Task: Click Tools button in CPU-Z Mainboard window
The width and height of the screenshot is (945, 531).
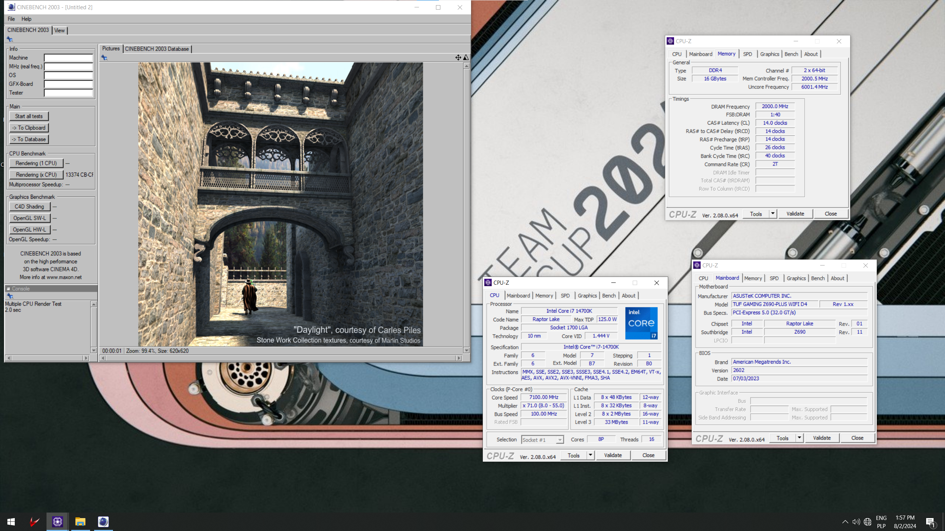Action: click(x=783, y=438)
